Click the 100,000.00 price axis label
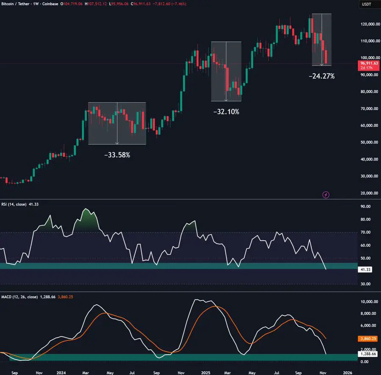Screen dimensions: 381x375 click(370, 58)
